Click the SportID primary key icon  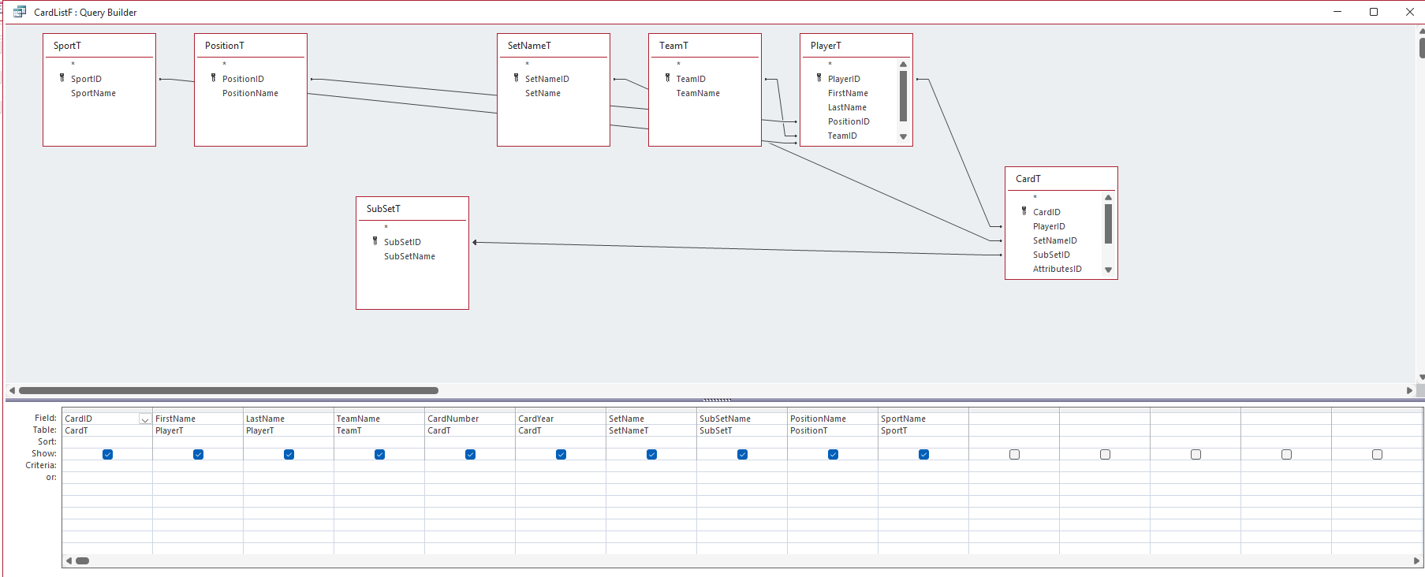click(62, 78)
